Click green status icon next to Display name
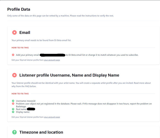This screenshot has width=160, height=138. tap(13, 112)
